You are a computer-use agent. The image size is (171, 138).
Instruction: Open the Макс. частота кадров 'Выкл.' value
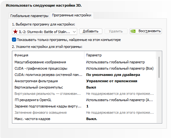pyautogui.click(x=92, y=119)
